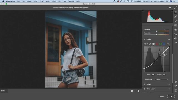Select the white point at curve end
This screenshot has width=178, height=100.
point(169,46)
